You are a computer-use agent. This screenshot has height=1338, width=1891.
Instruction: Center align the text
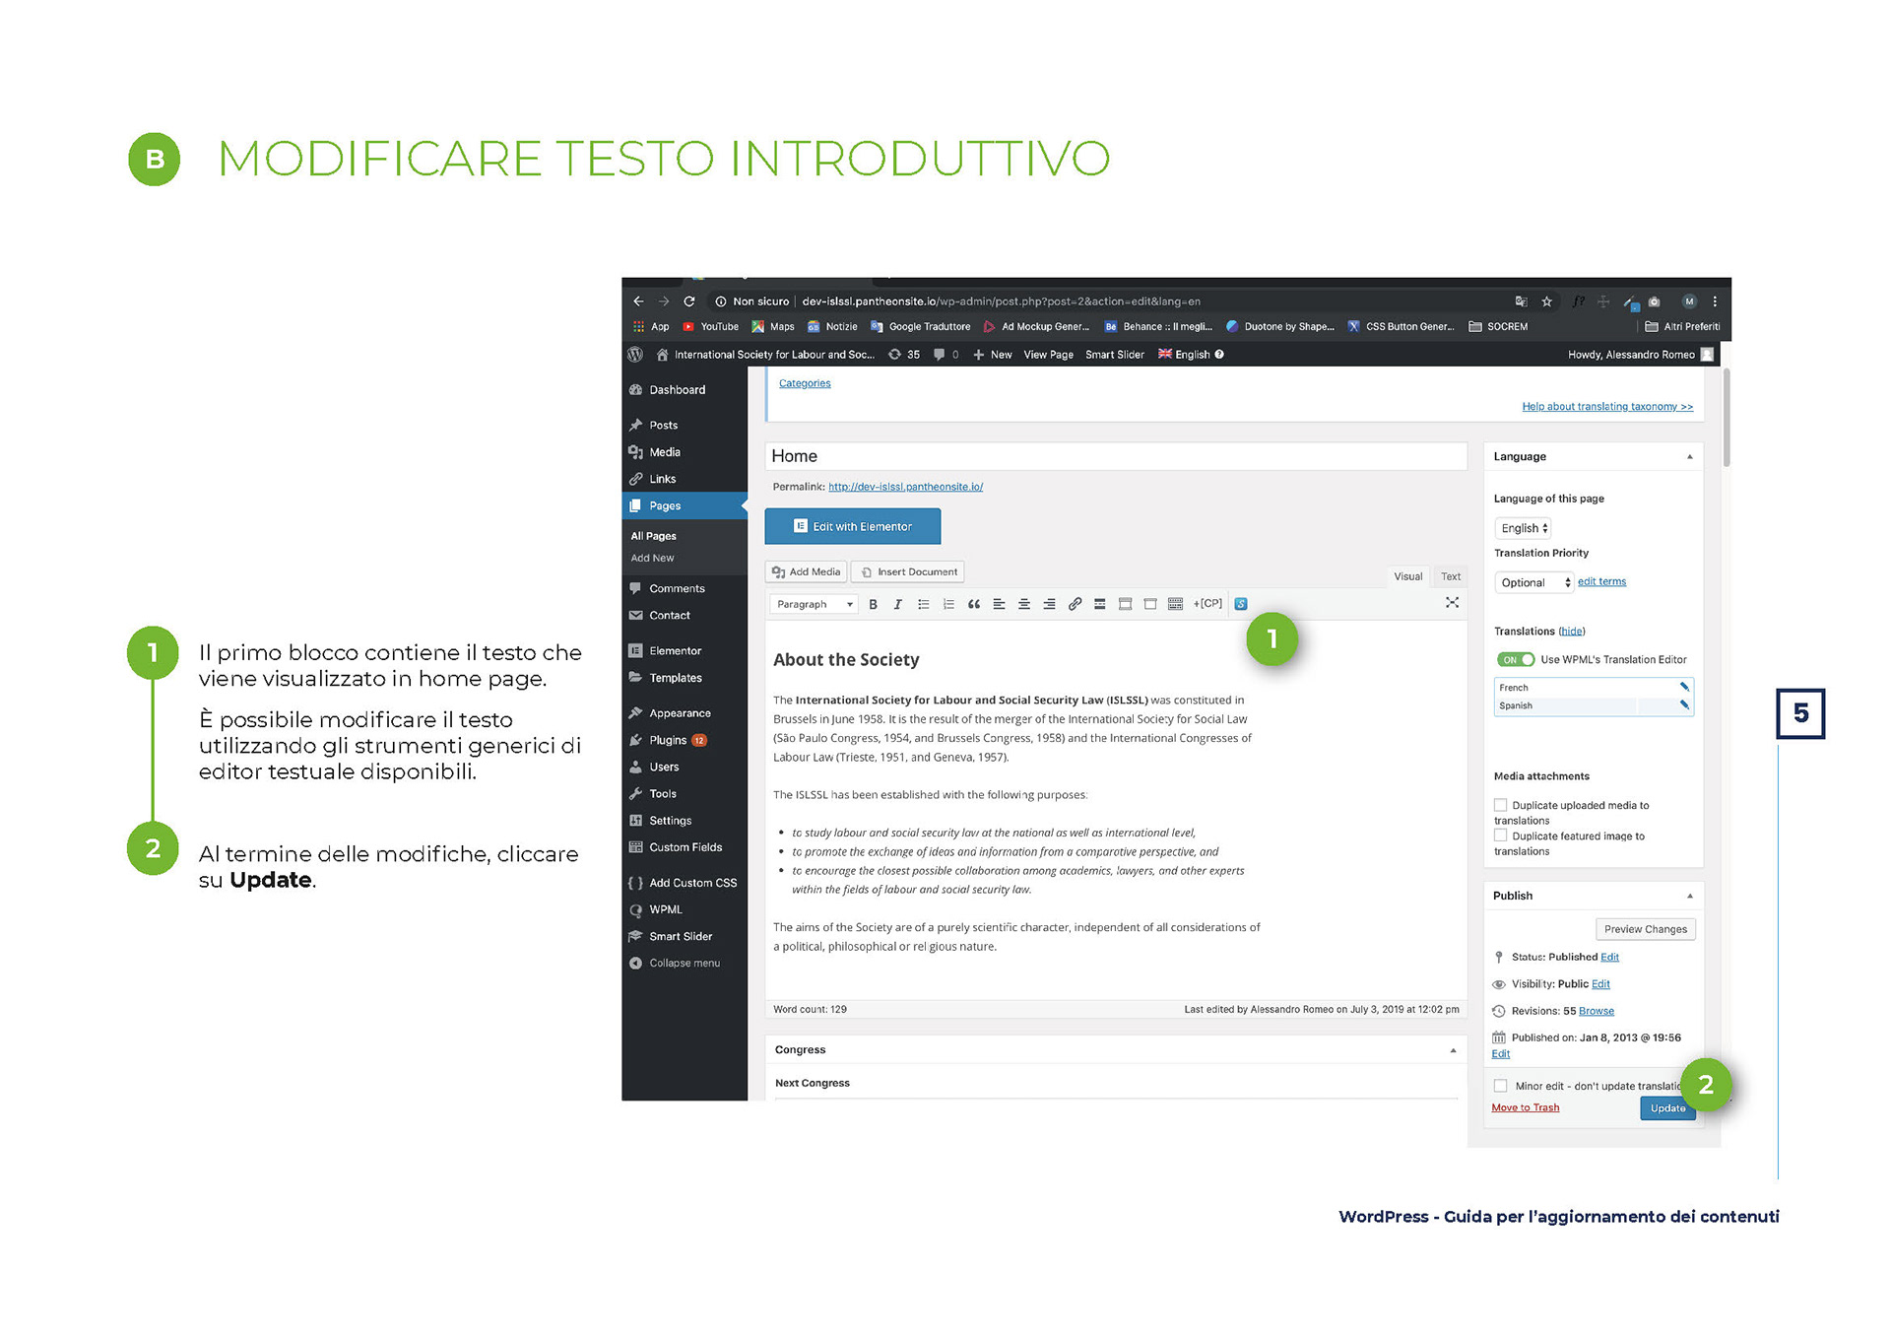tap(1023, 604)
